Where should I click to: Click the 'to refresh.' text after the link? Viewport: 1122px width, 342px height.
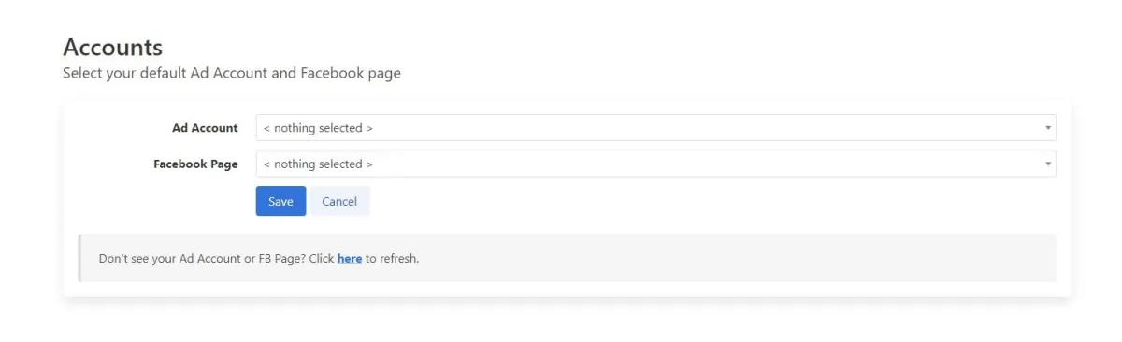(392, 258)
